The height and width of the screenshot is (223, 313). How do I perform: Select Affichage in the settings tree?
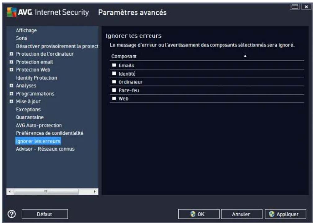(x=26, y=30)
